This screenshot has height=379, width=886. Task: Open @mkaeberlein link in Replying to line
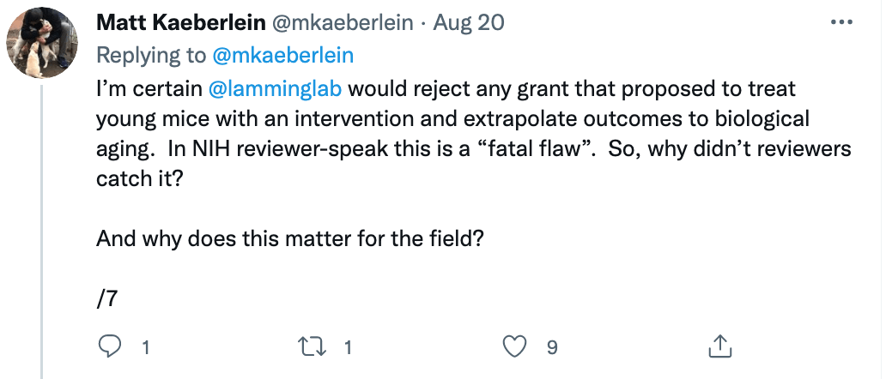pyautogui.click(x=282, y=55)
